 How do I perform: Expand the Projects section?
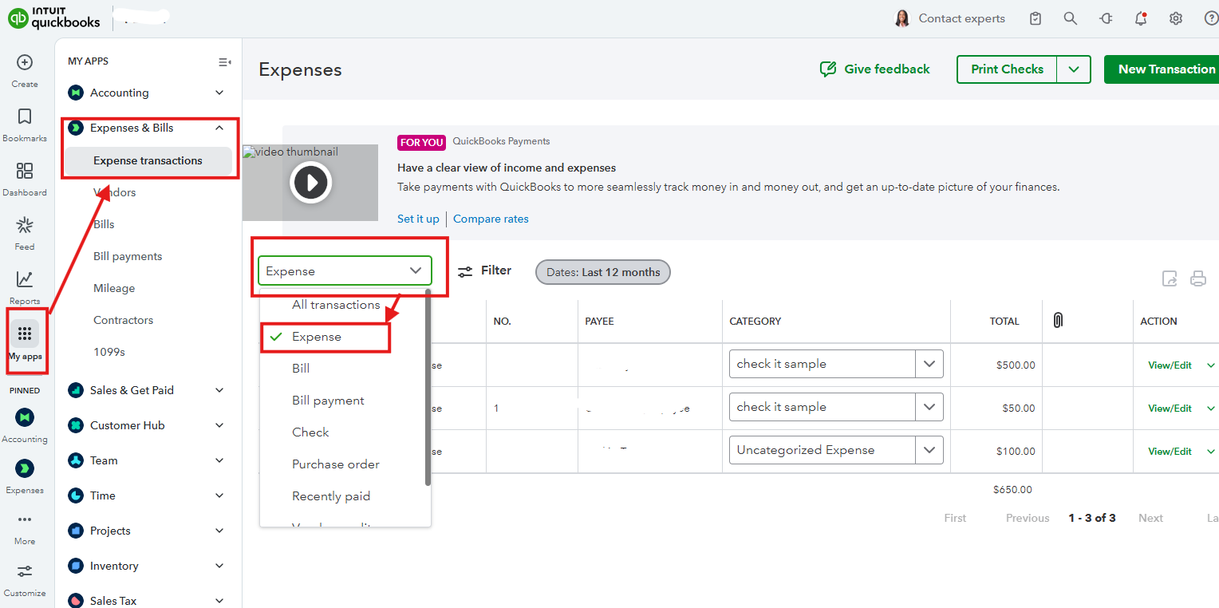coord(219,531)
